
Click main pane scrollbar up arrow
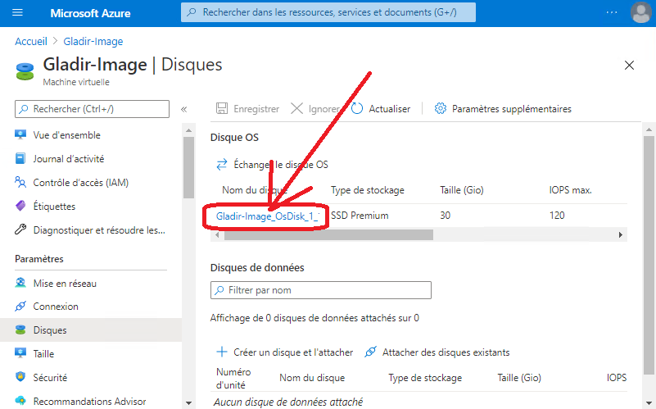(649, 130)
